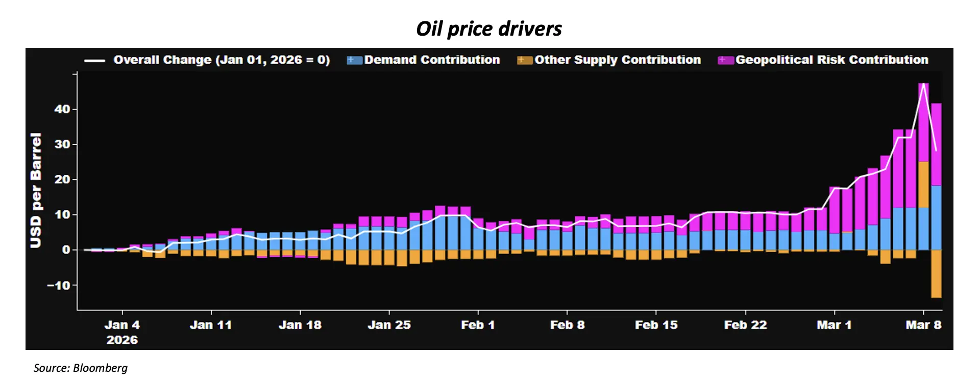Click the orange Other Supply Contribution swatch
Screen dimensions: 980x383
point(524,60)
